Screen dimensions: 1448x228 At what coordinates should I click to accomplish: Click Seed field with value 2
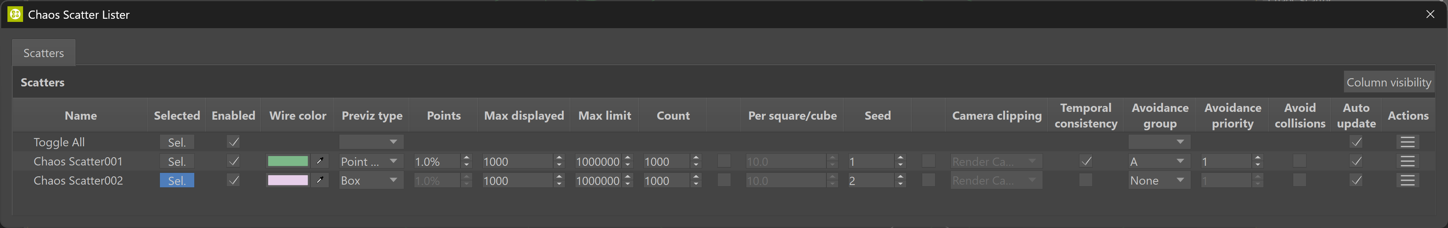pyautogui.click(x=871, y=181)
